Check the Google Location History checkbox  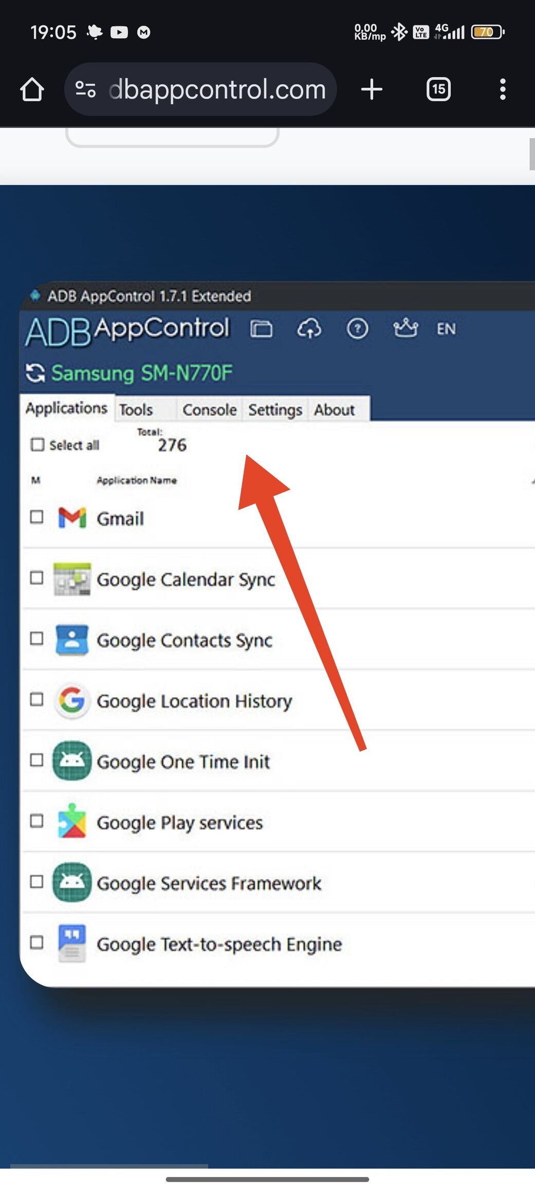(36, 699)
